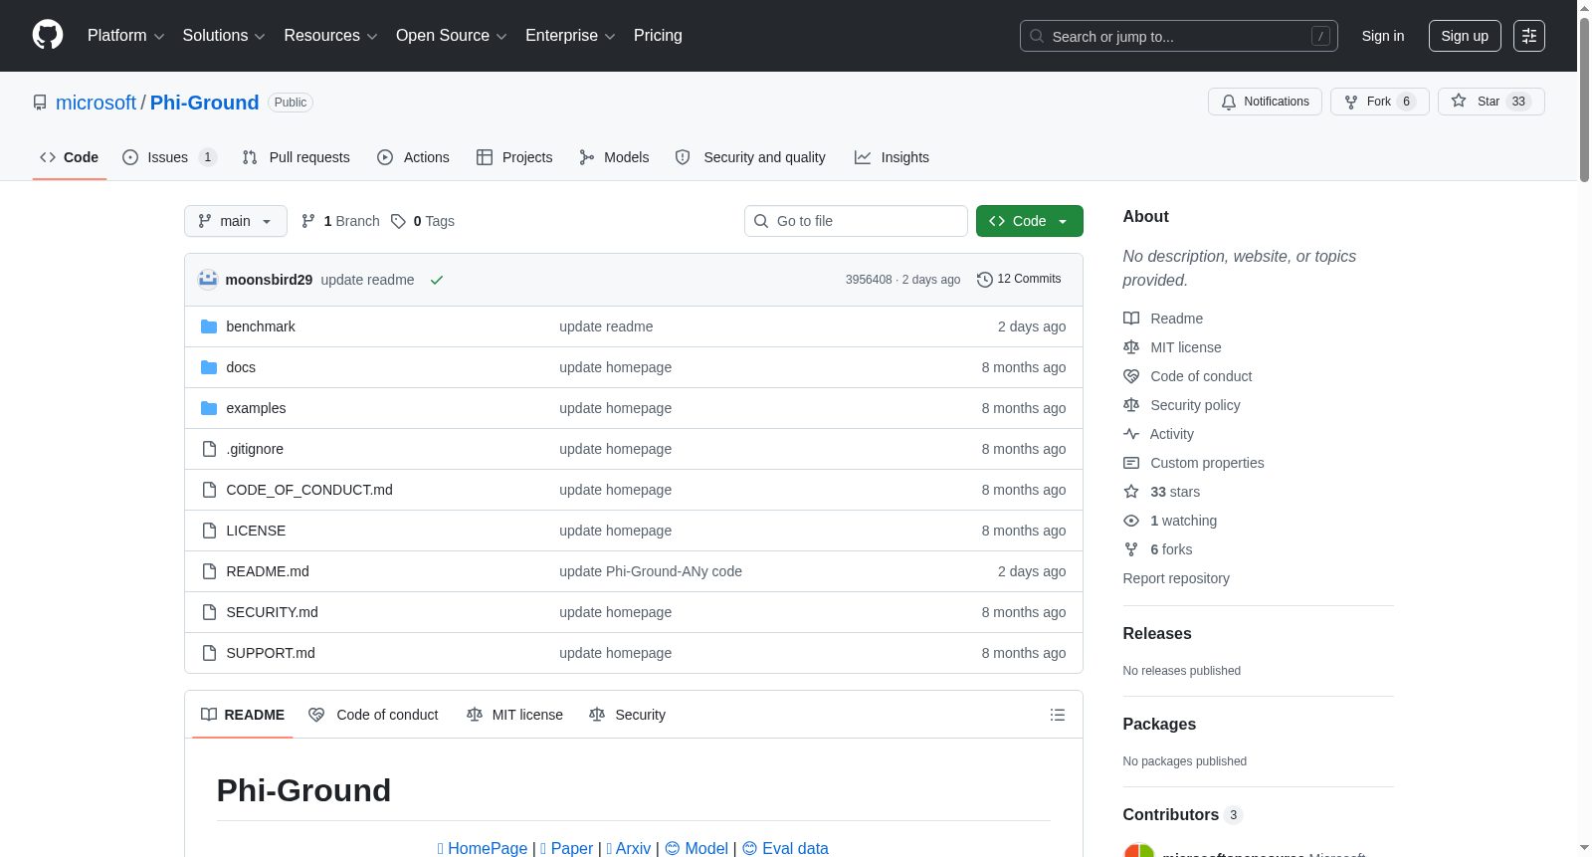Open the GitHub homepage logo
1592x857 pixels.
(48, 36)
